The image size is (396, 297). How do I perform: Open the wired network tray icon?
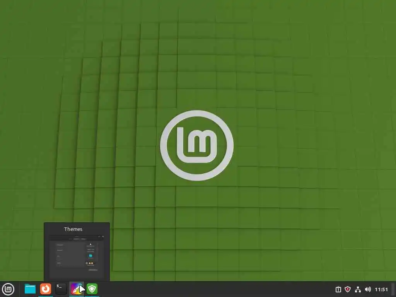358,289
